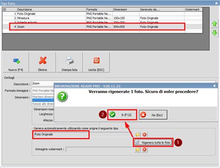The image size is (220, 168).
Task: Select the Foto Originale row in the list
Action: [103, 14]
